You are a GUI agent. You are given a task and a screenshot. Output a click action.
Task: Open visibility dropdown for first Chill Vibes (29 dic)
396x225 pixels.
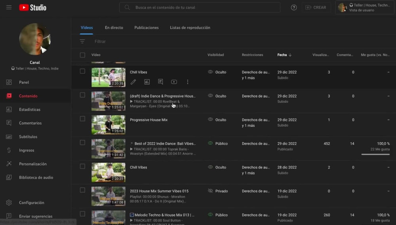click(x=217, y=72)
